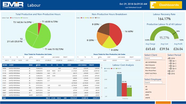Screen dimensions: 186x104
Task: Click the Labour Recovery Rate 164.17% card
Action: click(x=164, y=17)
